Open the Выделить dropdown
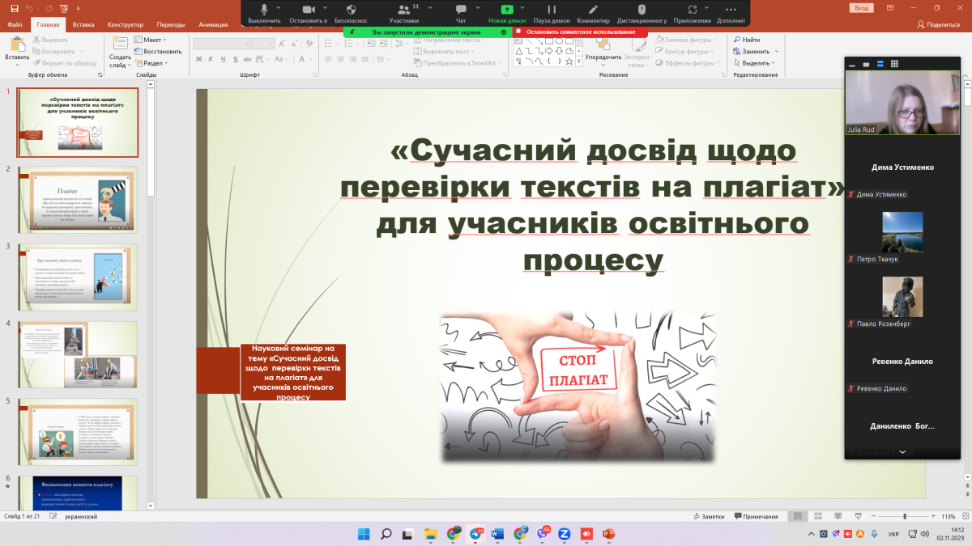 click(x=759, y=63)
